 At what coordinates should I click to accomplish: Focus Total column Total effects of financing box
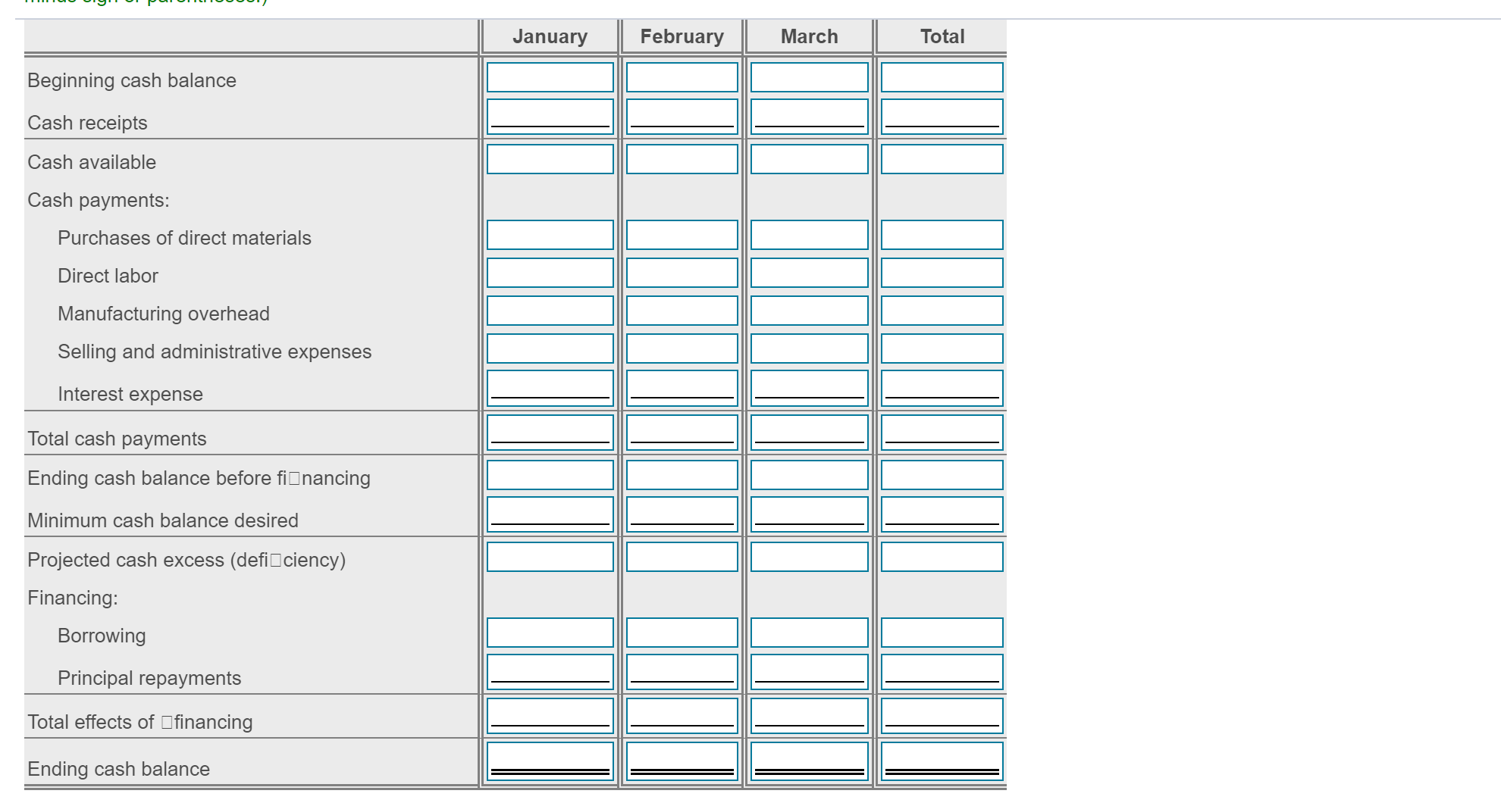point(942,716)
